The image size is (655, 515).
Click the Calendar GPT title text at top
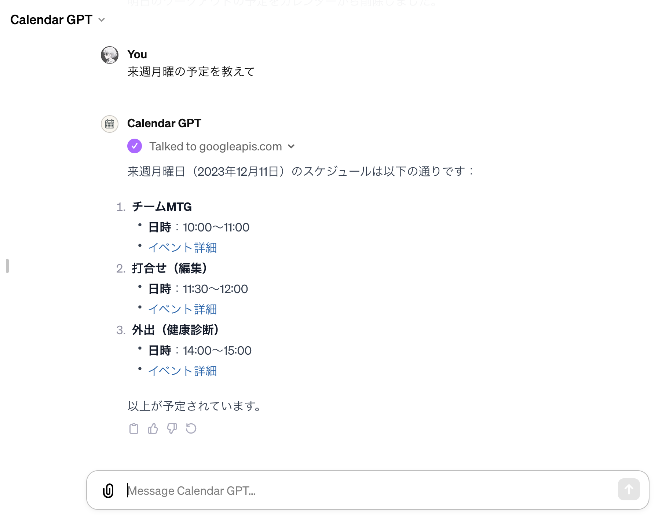tap(51, 20)
